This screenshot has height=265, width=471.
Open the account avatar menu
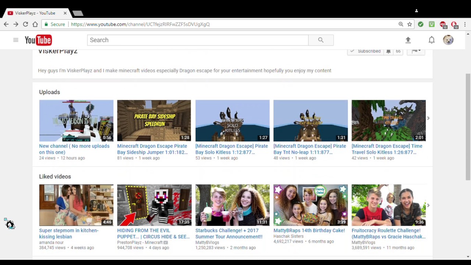pos(448,40)
